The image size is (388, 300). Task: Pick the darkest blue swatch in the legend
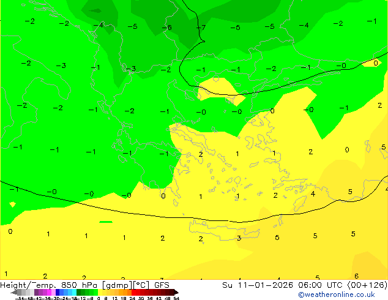(58, 292)
